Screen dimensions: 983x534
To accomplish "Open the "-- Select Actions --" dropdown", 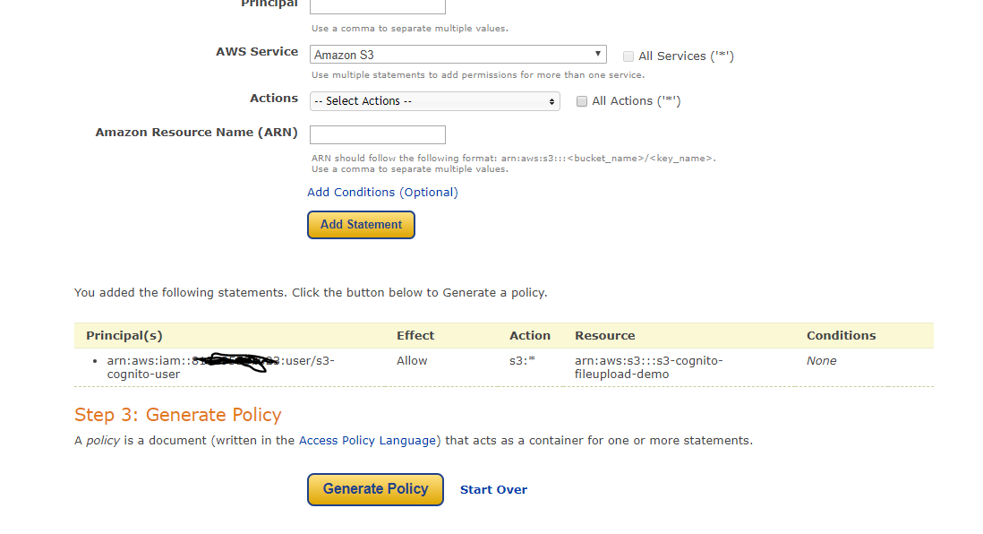I will [434, 100].
